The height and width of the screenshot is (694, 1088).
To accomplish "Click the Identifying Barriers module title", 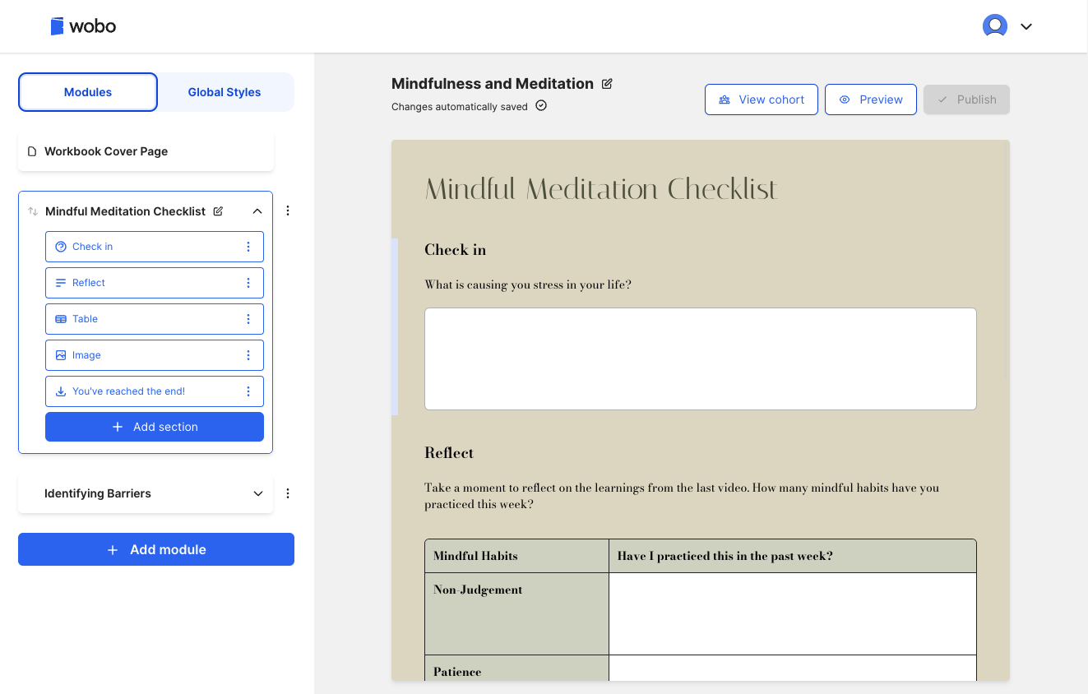I will [98, 493].
